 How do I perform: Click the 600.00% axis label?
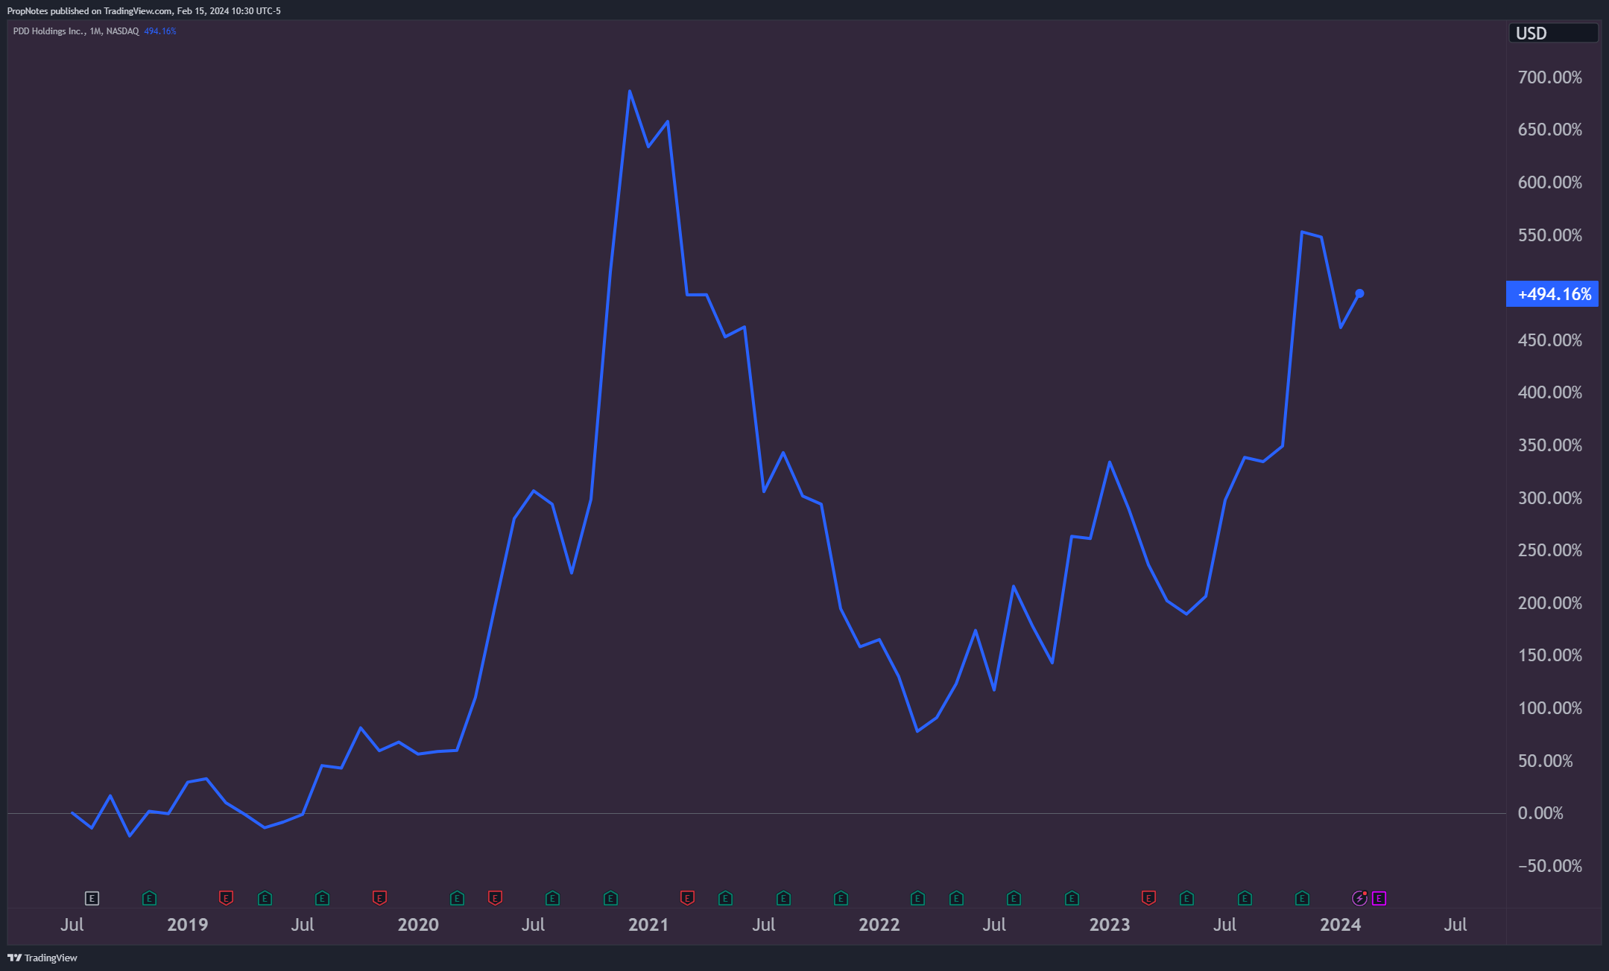[x=1549, y=182]
